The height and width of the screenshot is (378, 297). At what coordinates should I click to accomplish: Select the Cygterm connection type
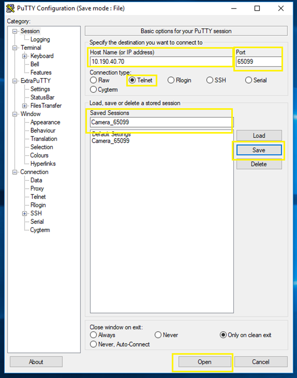(93, 89)
